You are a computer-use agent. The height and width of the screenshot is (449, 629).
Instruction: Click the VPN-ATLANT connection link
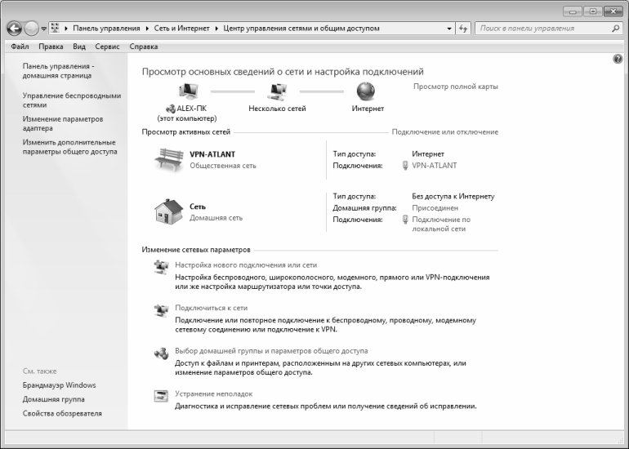pos(435,165)
